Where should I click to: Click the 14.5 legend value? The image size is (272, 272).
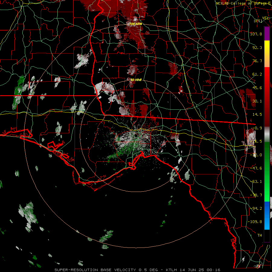(257, 115)
